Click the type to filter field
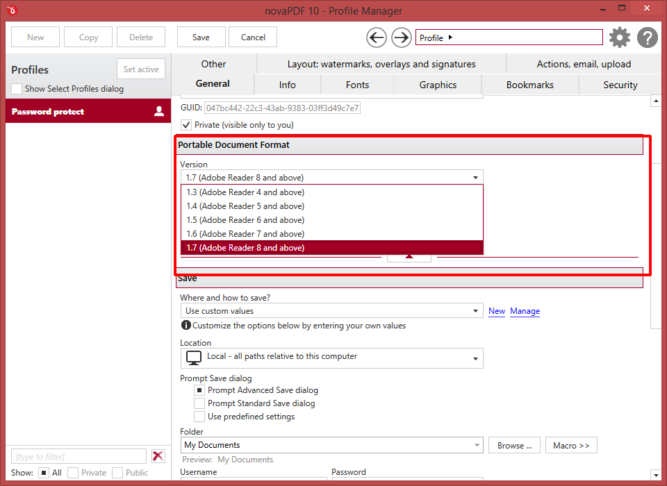667x486 pixels. (x=79, y=456)
